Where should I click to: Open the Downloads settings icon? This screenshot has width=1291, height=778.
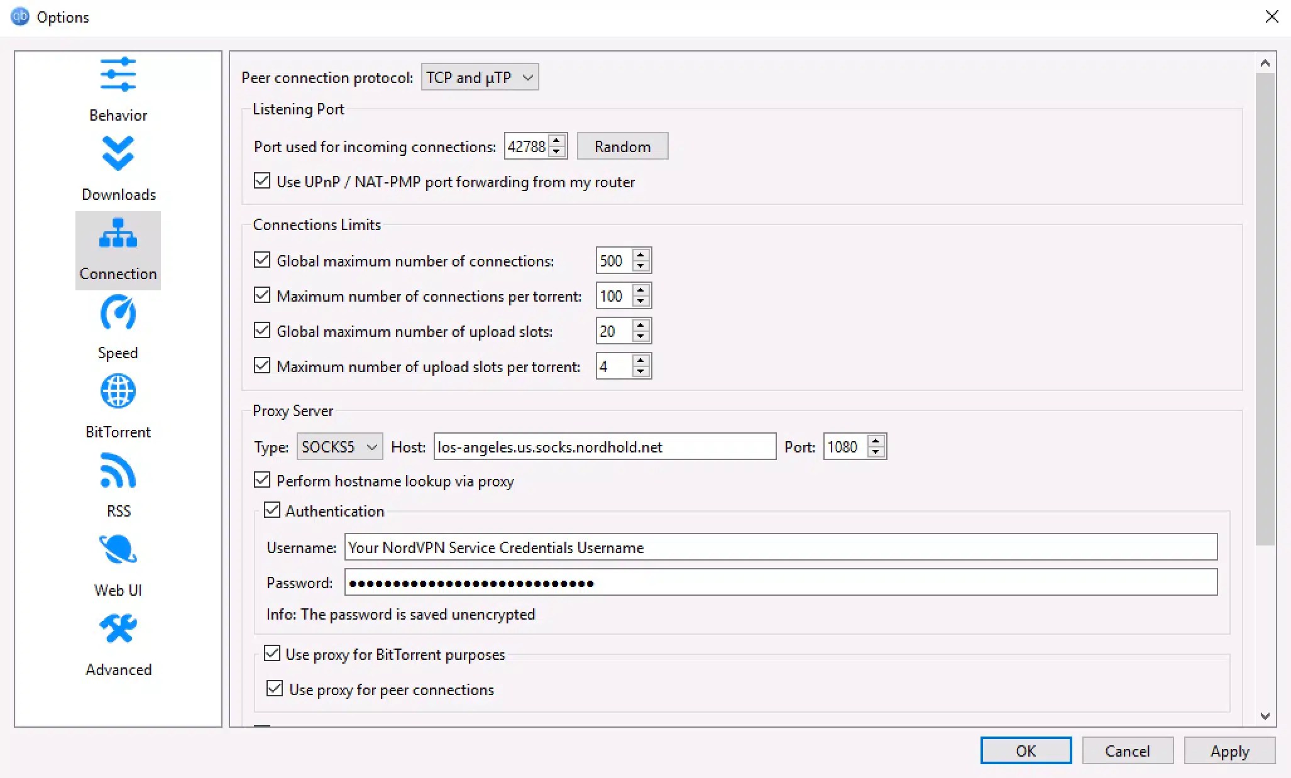point(118,154)
